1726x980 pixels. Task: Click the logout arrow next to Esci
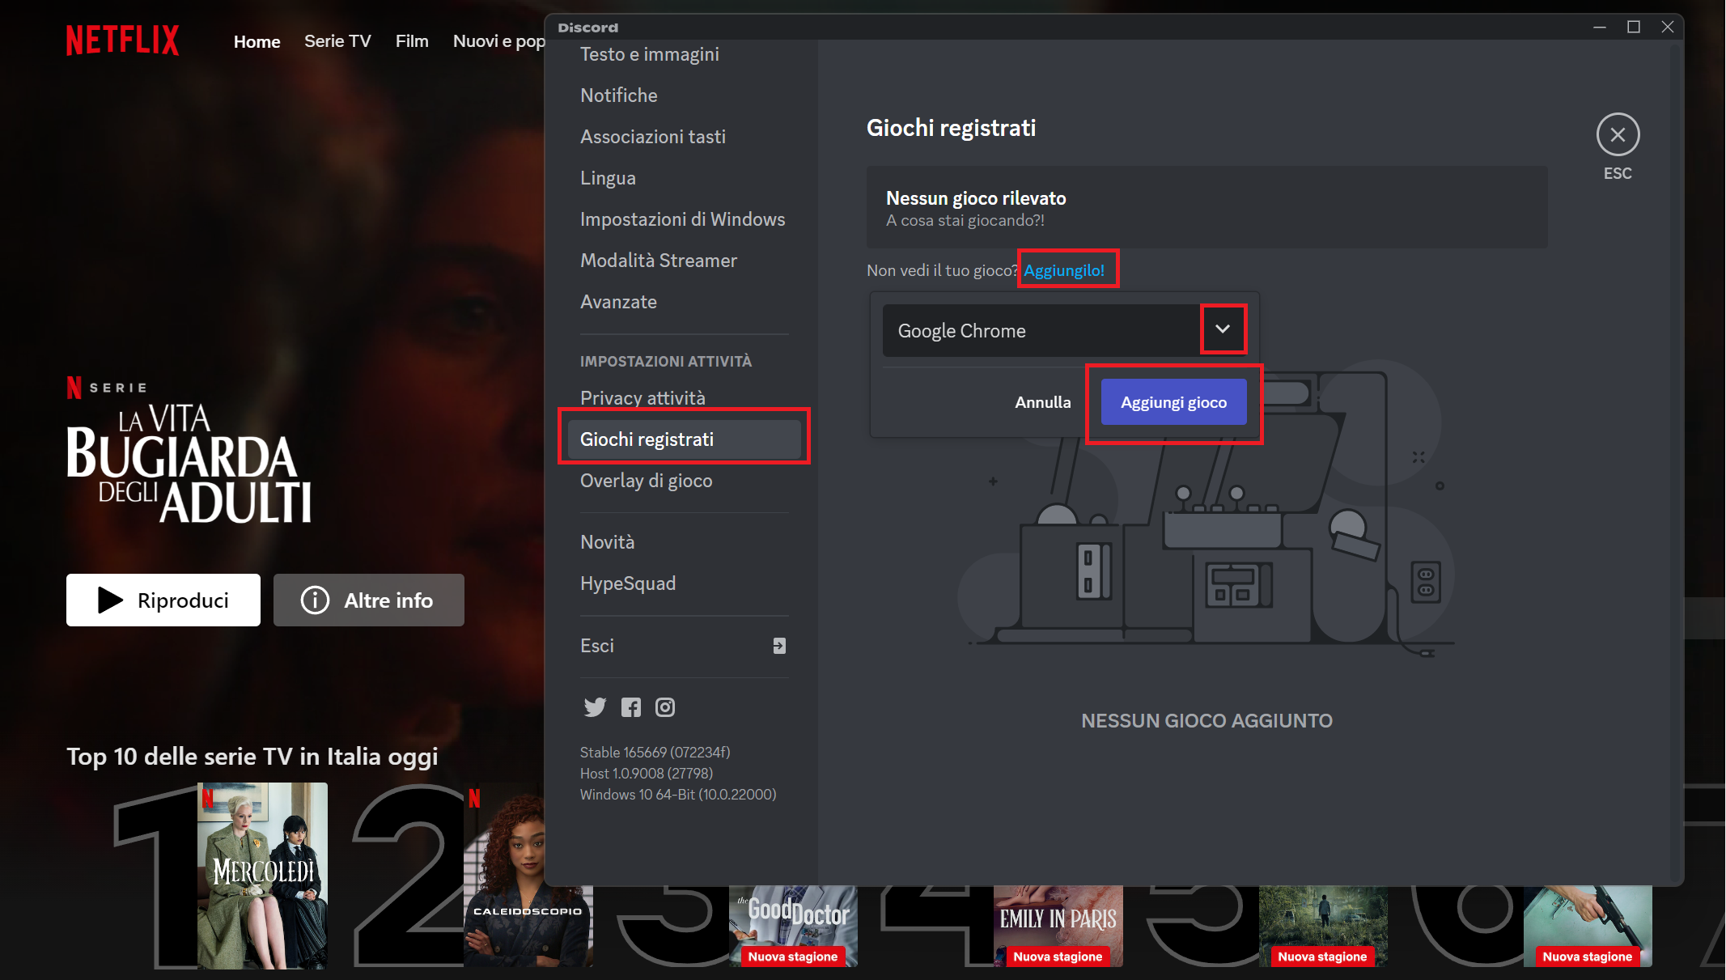pyautogui.click(x=778, y=646)
